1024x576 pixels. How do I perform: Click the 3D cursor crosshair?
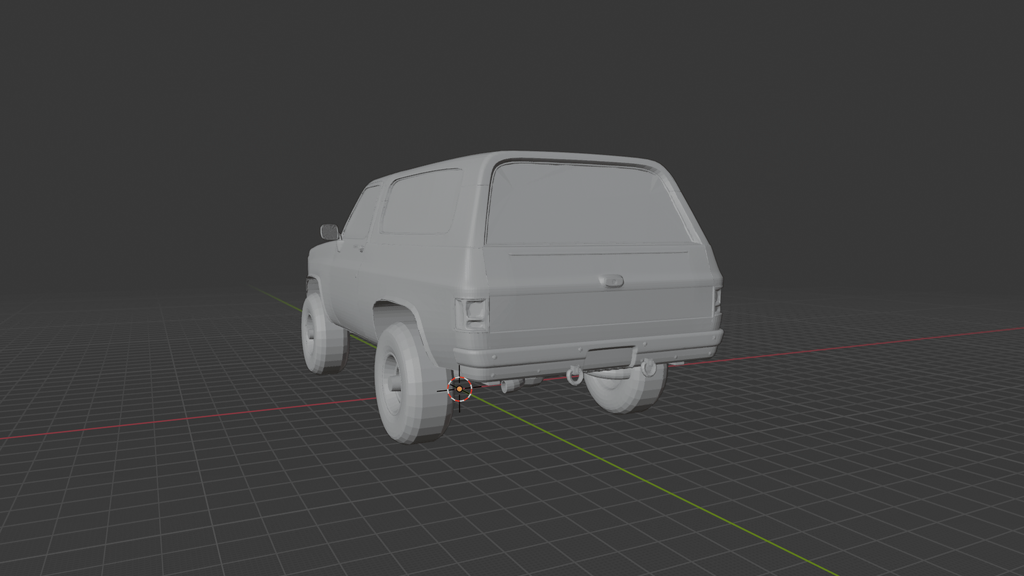point(459,389)
